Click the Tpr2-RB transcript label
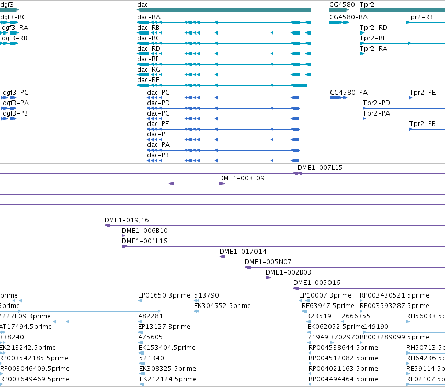This screenshot has height=387, width=445. [419, 17]
